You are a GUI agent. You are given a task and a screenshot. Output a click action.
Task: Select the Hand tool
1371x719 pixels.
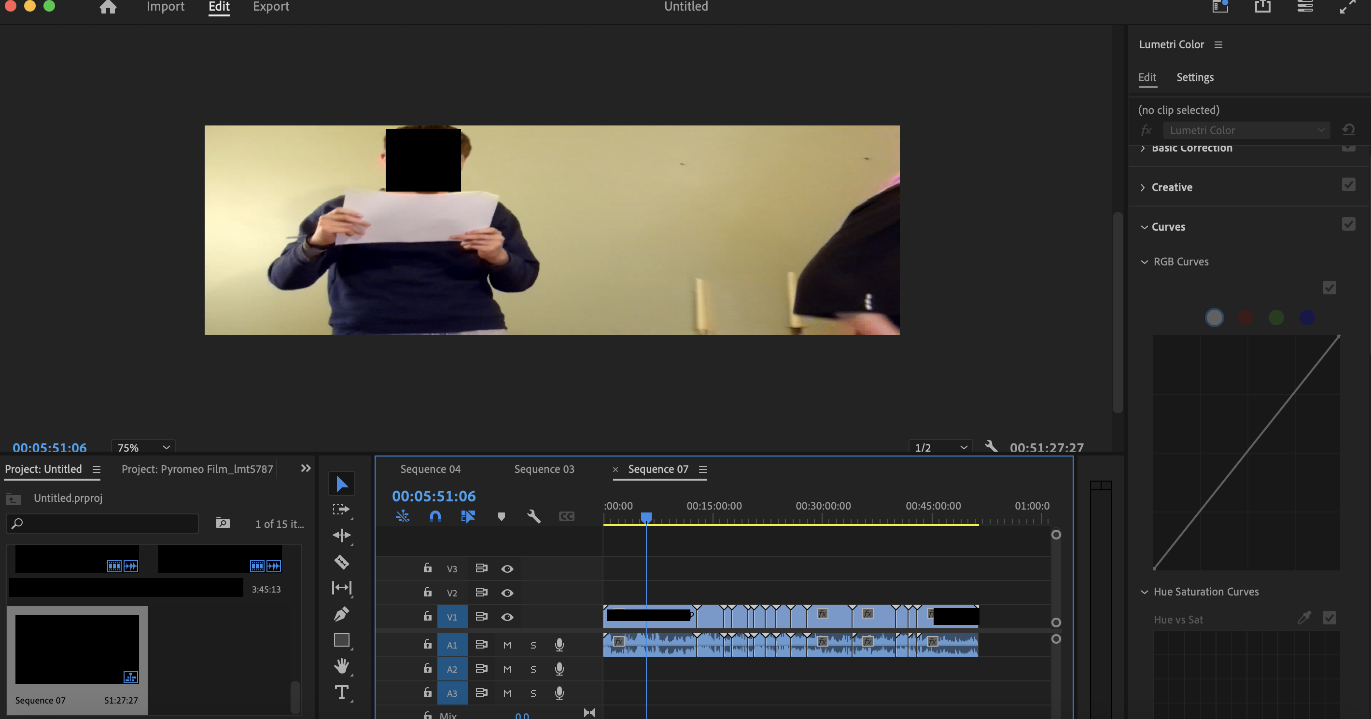[x=341, y=666]
